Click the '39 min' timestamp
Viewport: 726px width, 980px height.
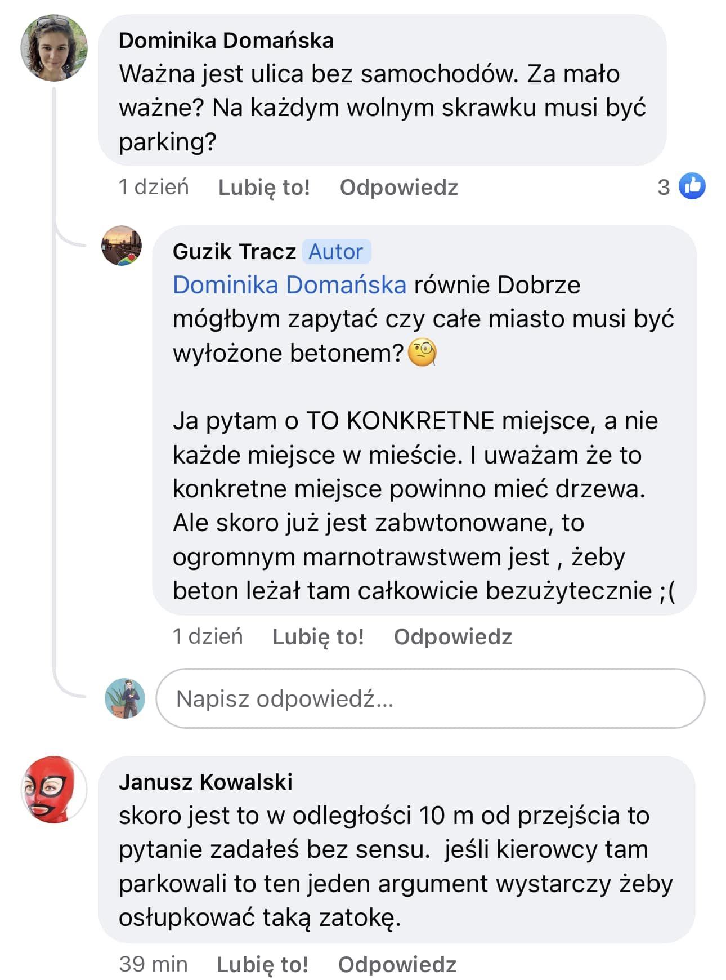click(x=153, y=964)
